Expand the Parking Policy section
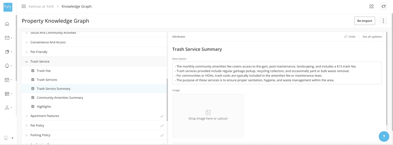 tap(26, 135)
